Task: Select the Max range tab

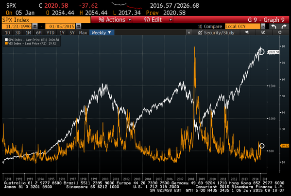Action: tap(83, 33)
